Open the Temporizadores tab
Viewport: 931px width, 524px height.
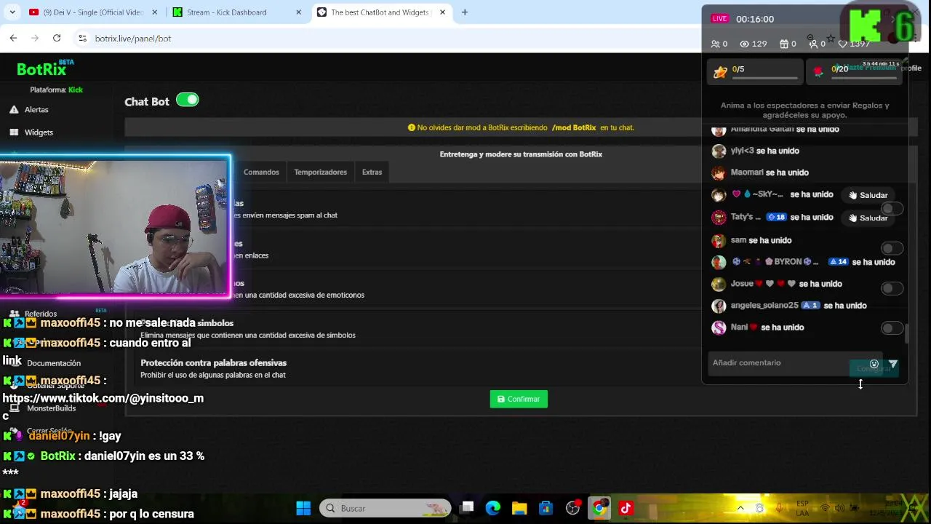coord(320,172)
